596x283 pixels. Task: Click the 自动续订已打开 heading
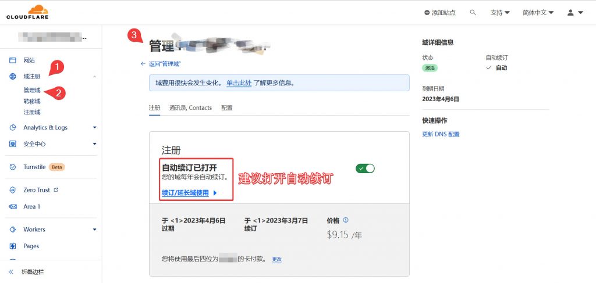[189, 167]
